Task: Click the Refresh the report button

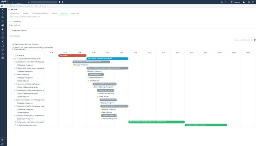Action: [14, 35]
